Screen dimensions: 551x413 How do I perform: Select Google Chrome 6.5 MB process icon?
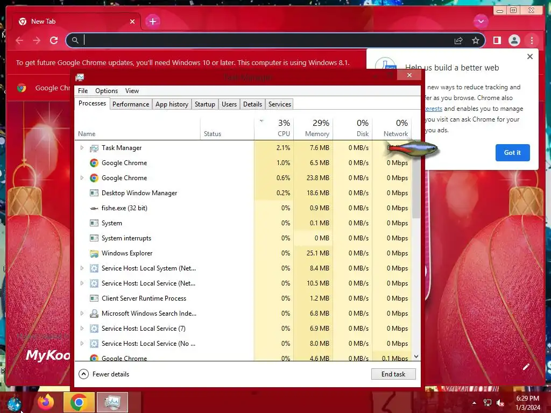(x=94, y=163)
